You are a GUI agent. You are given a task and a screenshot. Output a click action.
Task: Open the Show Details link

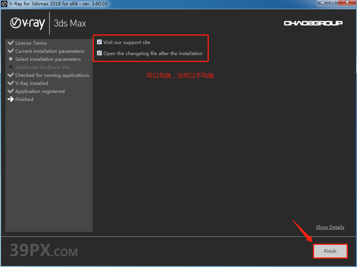click(x=330, y=227)
